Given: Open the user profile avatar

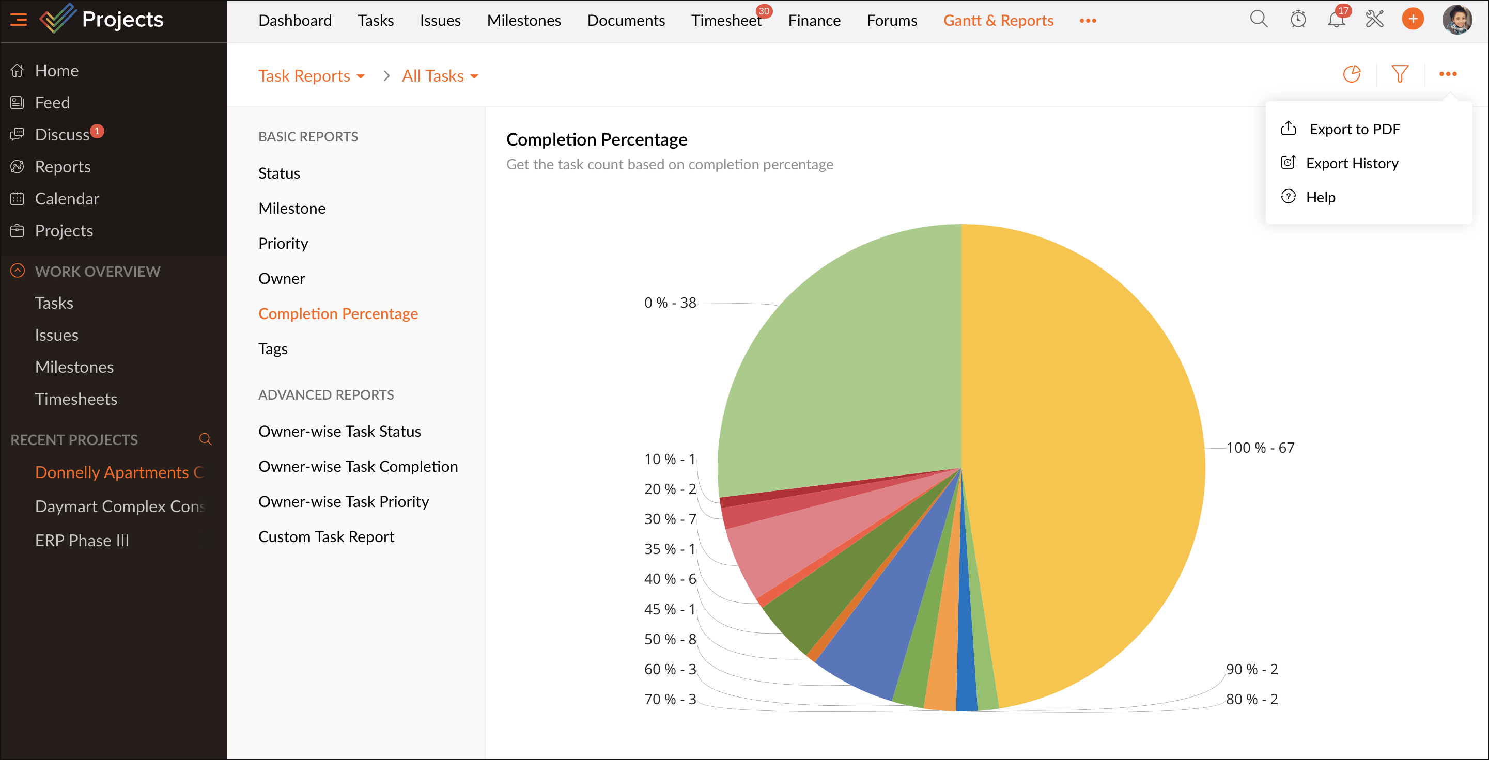Looking at the screenshot, I should point(1456,20).
